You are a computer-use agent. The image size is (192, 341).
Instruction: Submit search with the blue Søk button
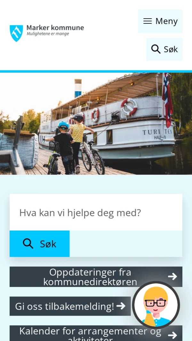(40, 244)
